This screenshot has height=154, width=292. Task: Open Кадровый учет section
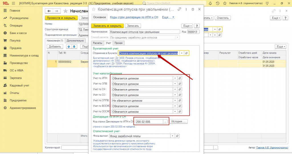[x=19, y=85]
